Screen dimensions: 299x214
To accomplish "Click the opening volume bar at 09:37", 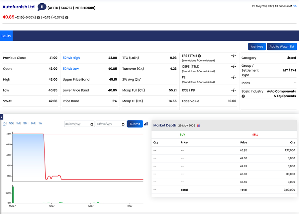I will click(13, 194).
